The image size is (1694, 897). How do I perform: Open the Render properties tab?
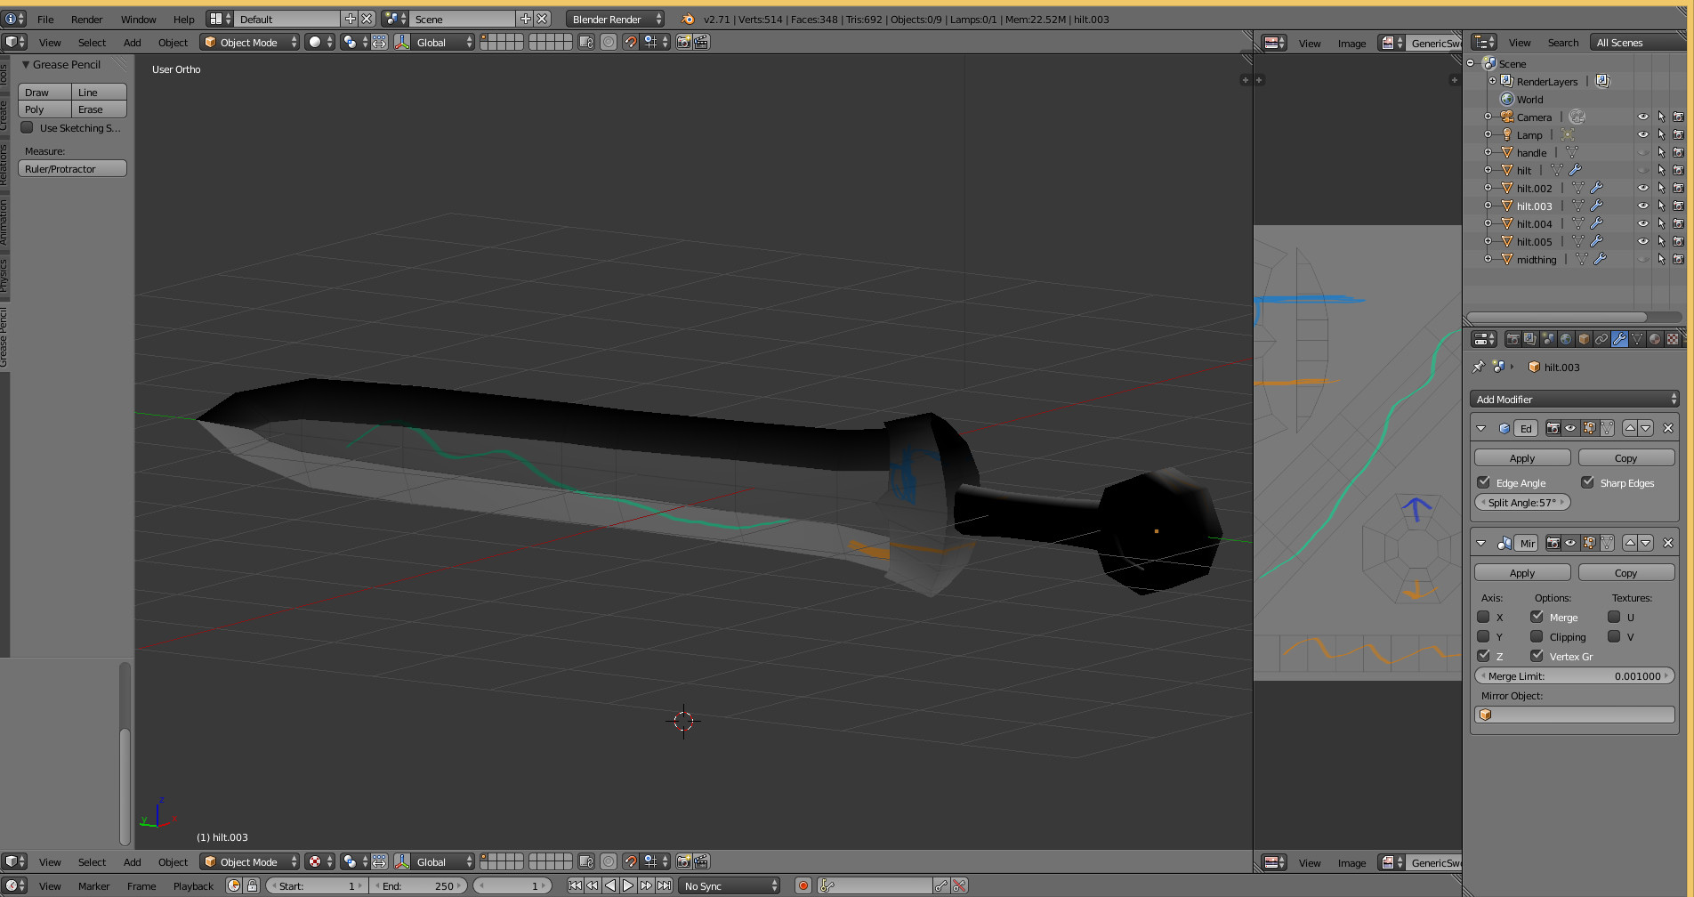(x=1514, y=339)
